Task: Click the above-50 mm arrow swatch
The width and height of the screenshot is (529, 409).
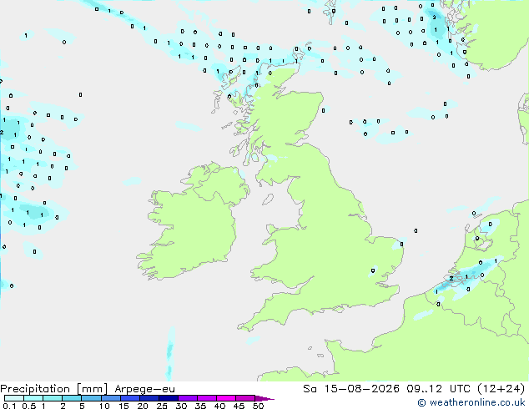Action: pyautogui.click(x=264, y=398)
